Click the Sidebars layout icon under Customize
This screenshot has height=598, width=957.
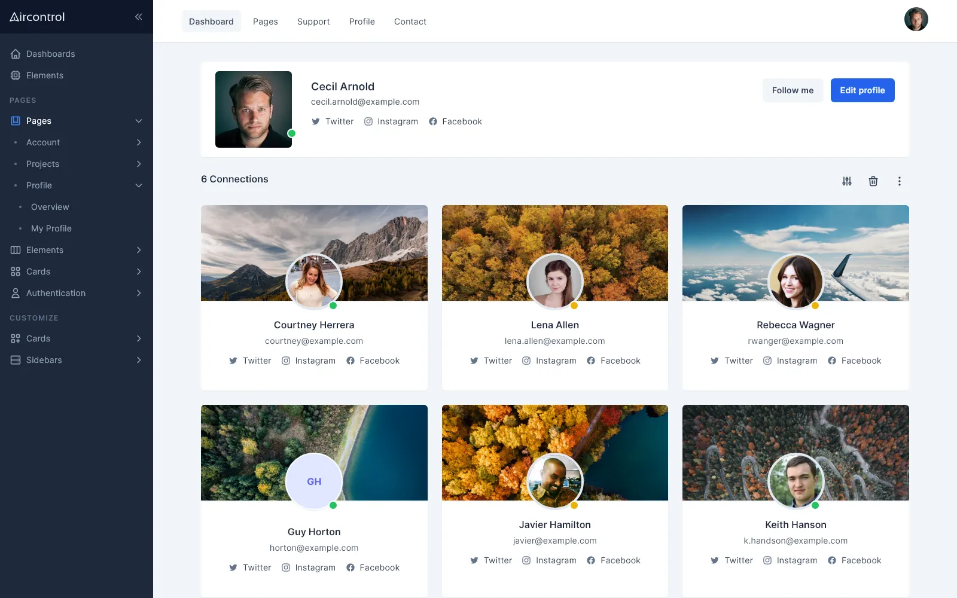click(x=16, y=360)
